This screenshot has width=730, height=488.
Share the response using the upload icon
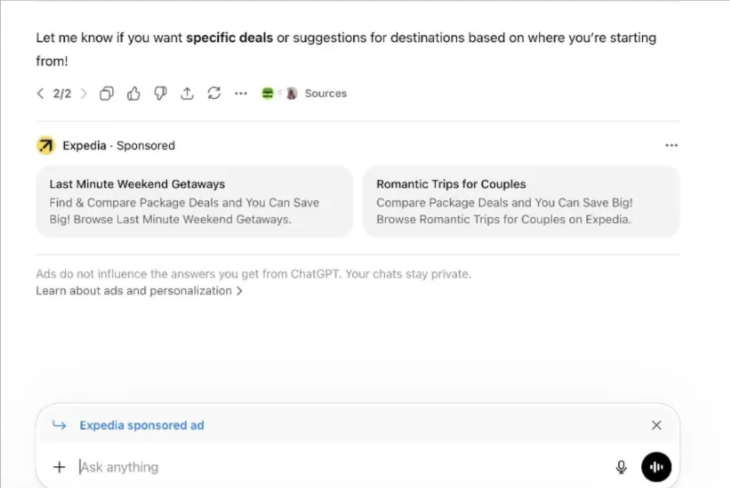(187, 93)
